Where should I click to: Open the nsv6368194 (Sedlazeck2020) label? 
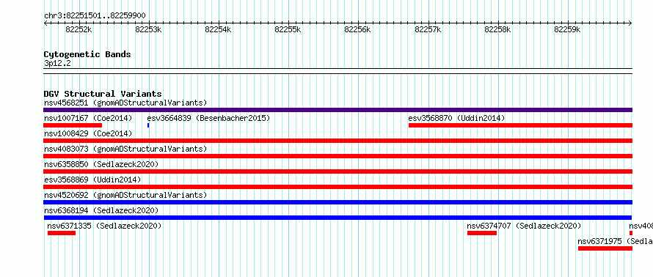click(x=101, y=210)
